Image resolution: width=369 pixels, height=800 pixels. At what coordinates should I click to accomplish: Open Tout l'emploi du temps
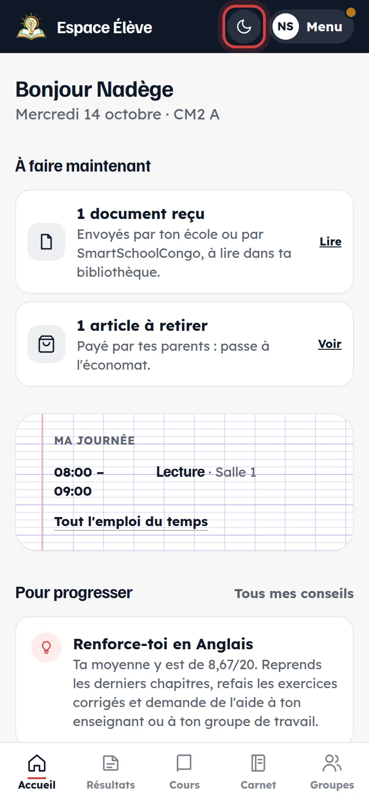(x=131, y=522)
